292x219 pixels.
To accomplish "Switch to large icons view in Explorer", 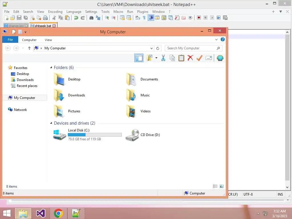I will tap(222, 186).
